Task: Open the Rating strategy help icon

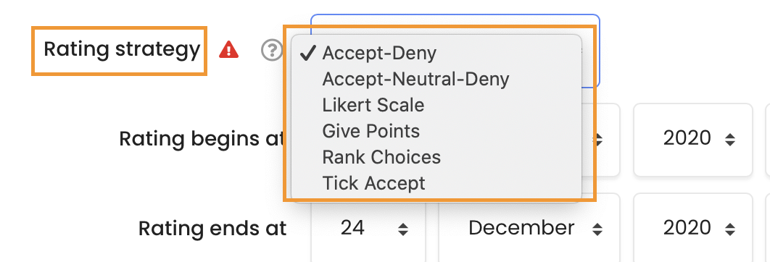Action: point(272,50)
